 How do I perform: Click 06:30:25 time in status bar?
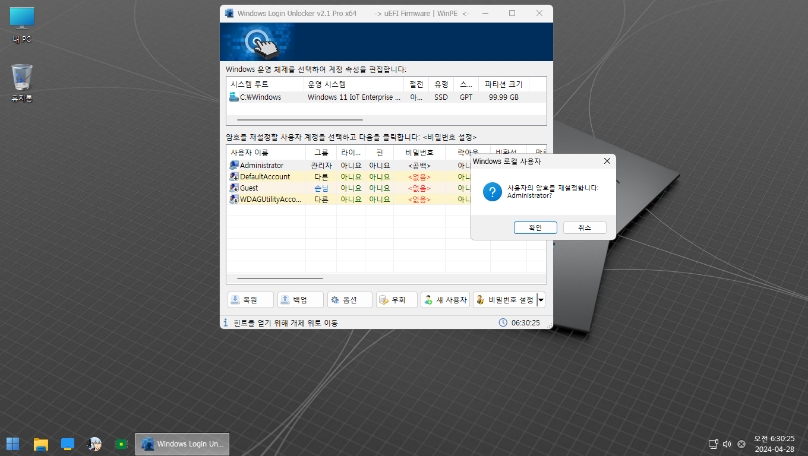pyautogui.click(x=525, y=322)
